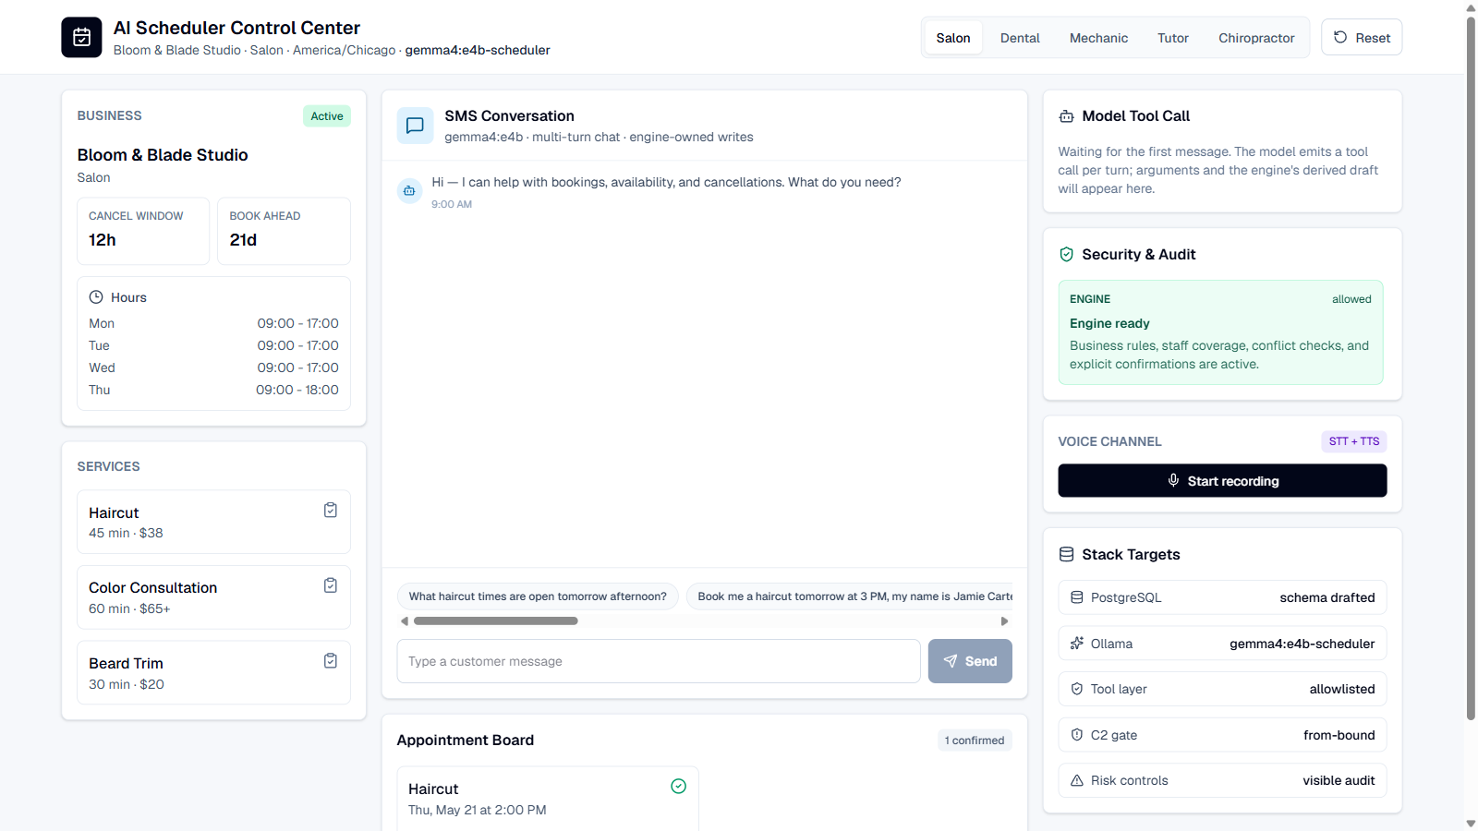Click the sparkle icon beside Ollama
Screen dimensions: 1478x831
coord(1077,644)
